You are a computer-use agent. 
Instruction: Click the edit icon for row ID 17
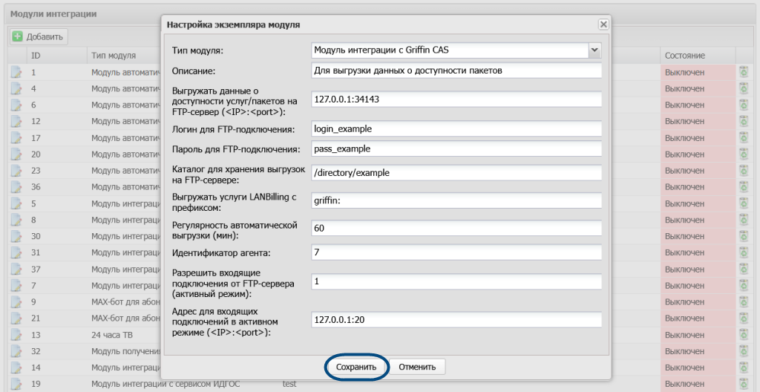(x=16, y=138)
